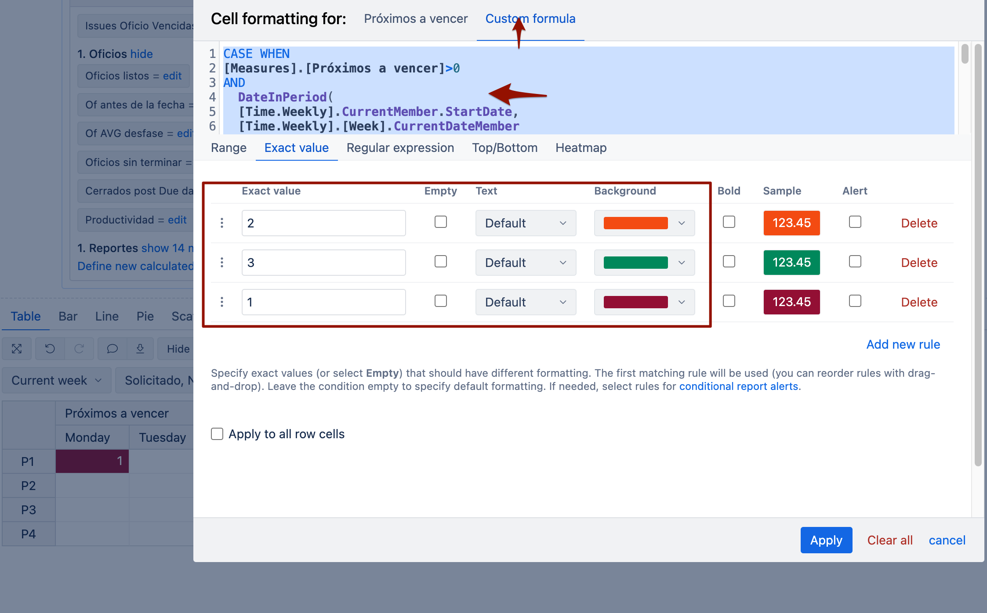The image size is (987, 613).
Task: Enable the Alert checkbox for rule value 3
Action: tap(855, 262)
